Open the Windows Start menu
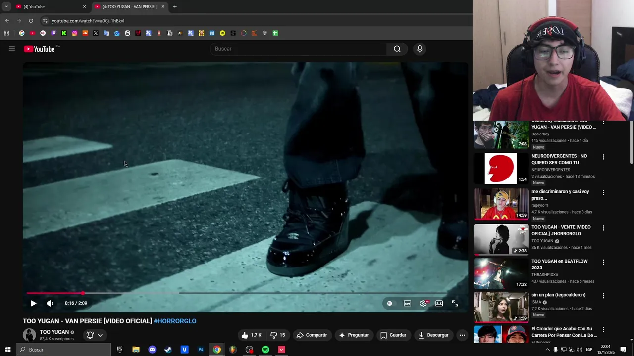This screenshot has height=356, width=634. pos(7,350)
